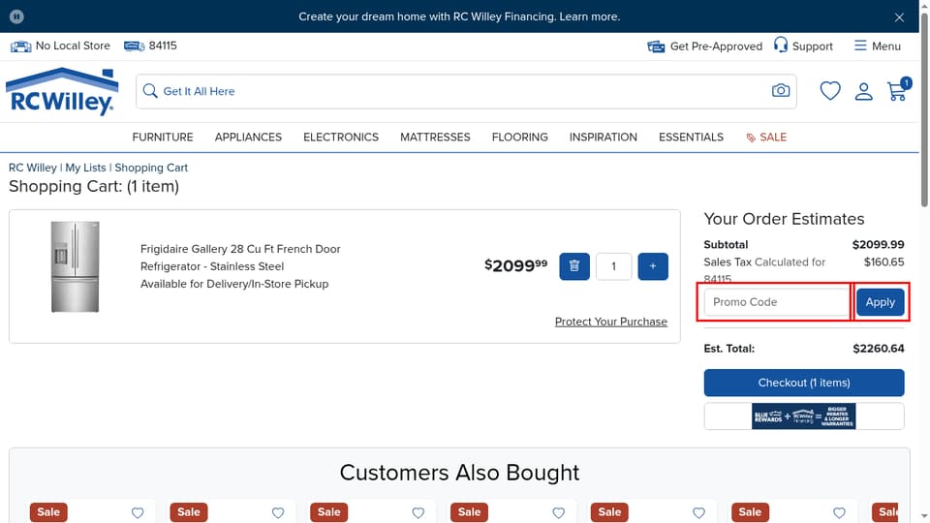Click the cart quantity field

click(x=613, y=266)
